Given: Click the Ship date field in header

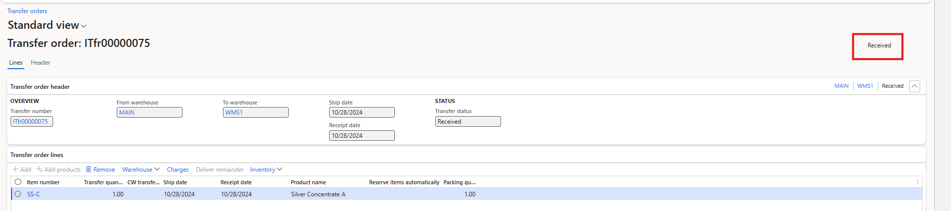Looking at the screenshot, I should 361,113.
